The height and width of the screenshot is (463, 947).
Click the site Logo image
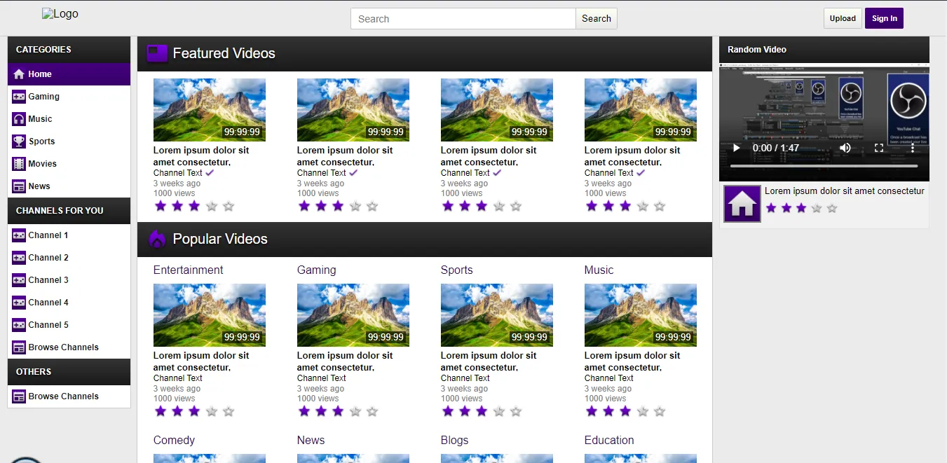point(60,14)
